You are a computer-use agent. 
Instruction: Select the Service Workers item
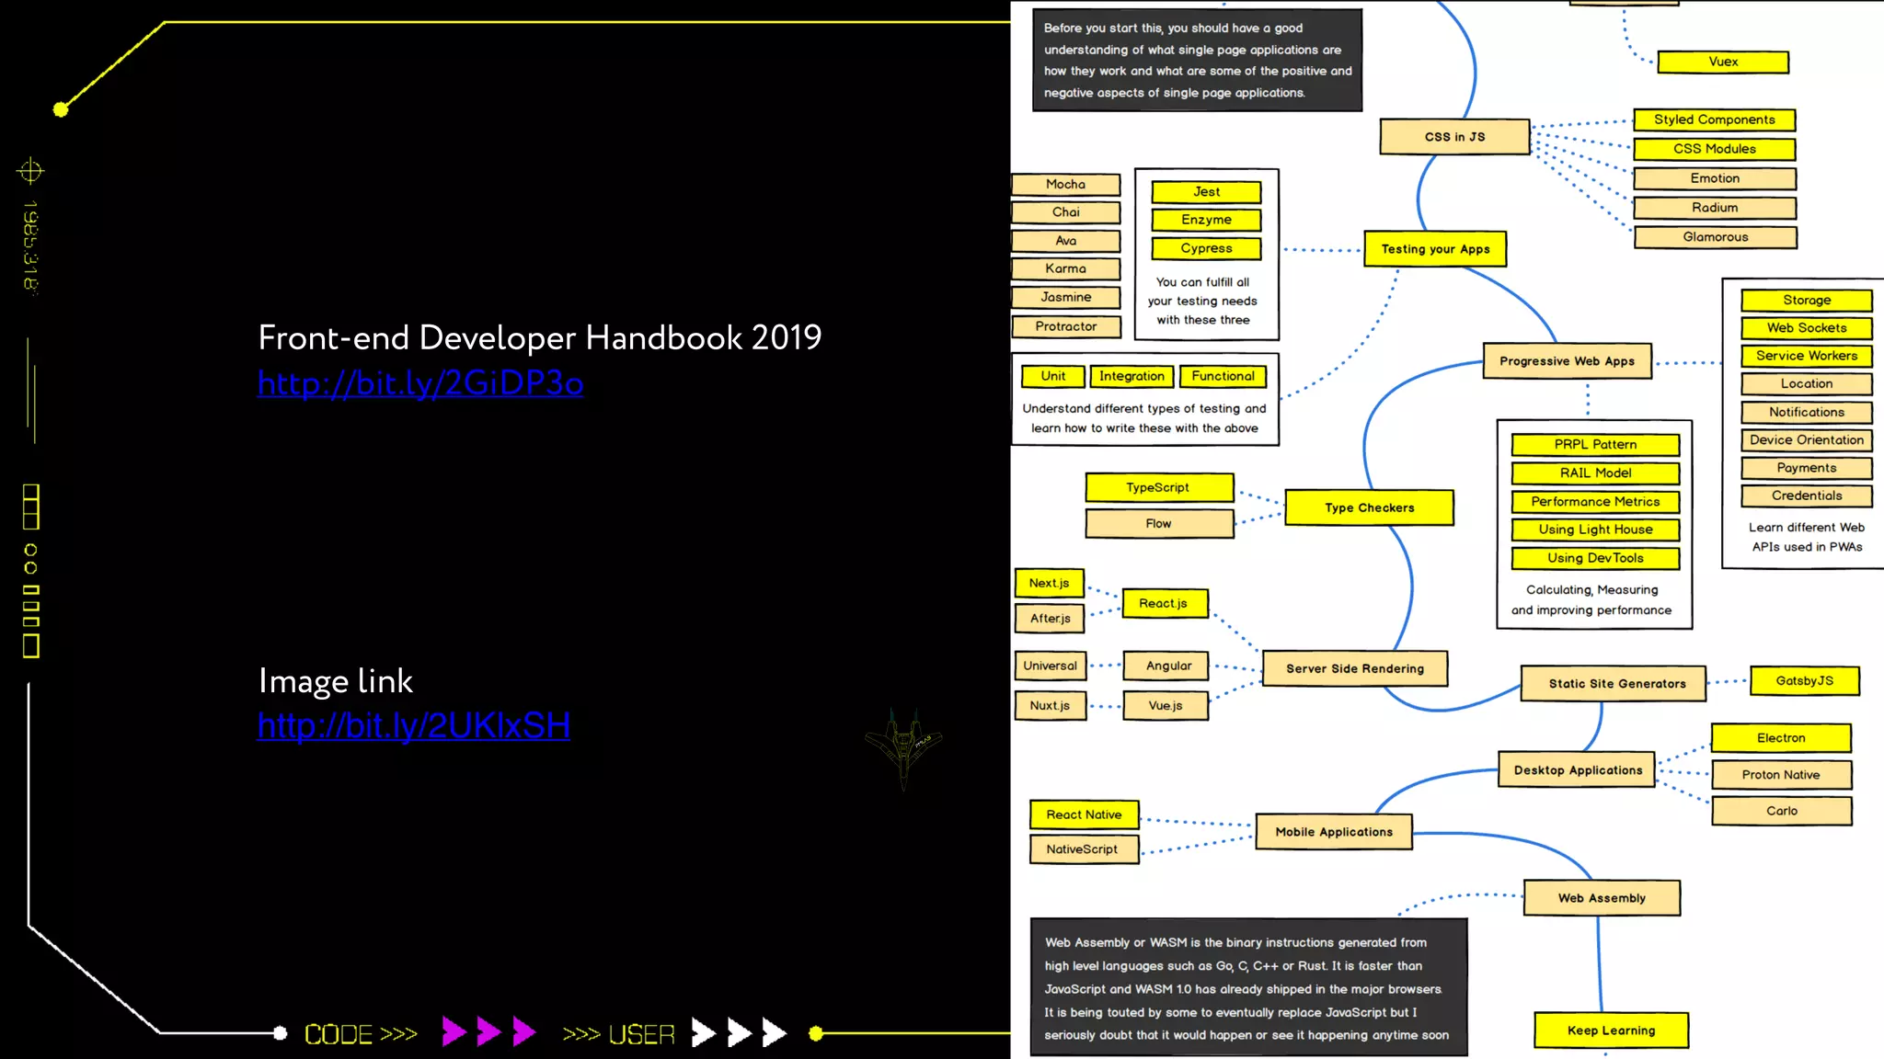(x=1806, y=356)
